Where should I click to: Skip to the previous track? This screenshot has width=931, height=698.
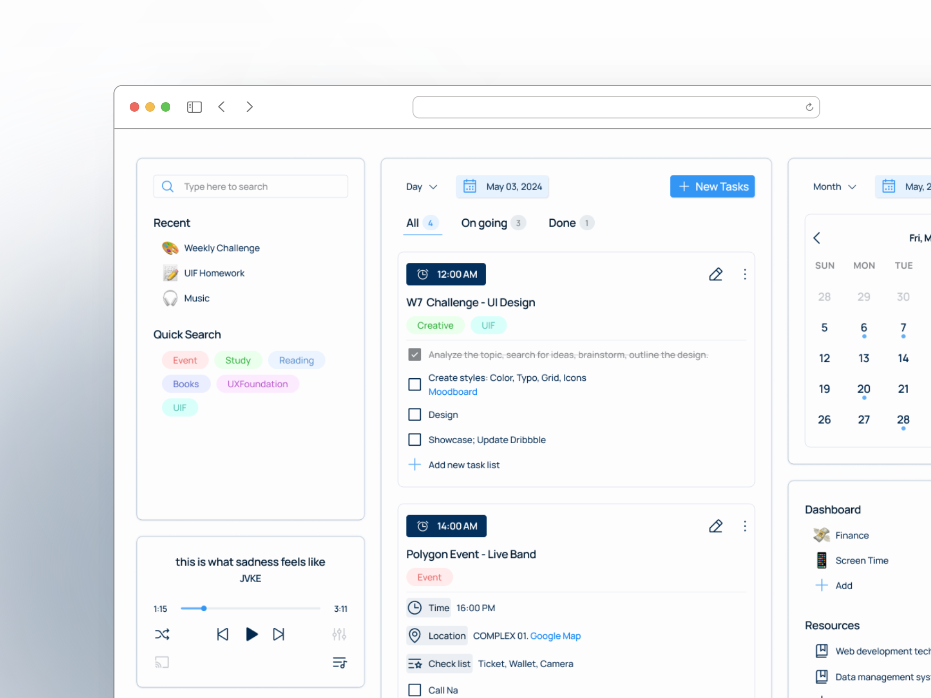click(222, 634)
